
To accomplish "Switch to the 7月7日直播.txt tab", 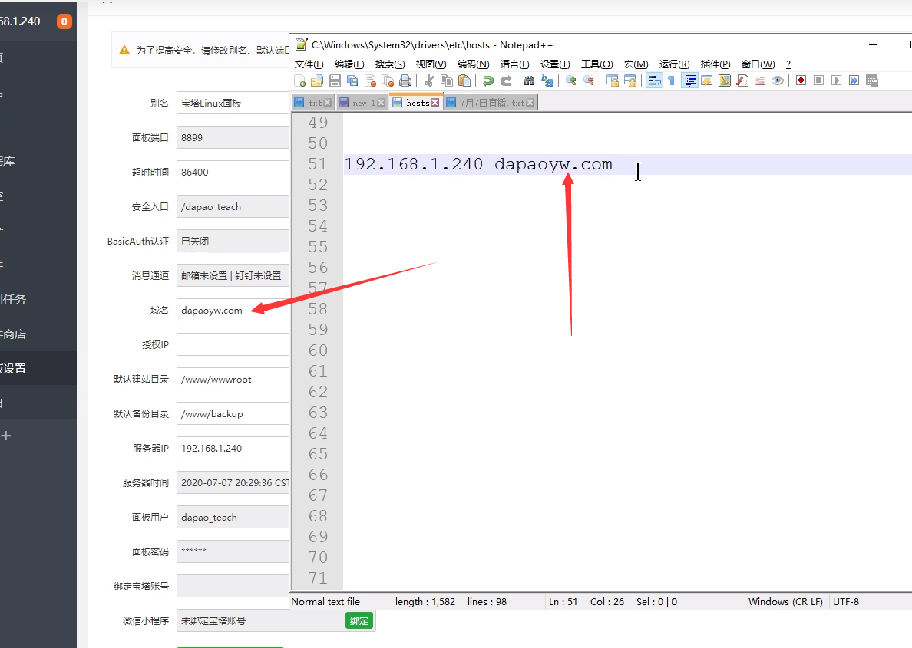I will tap(492, 103).
